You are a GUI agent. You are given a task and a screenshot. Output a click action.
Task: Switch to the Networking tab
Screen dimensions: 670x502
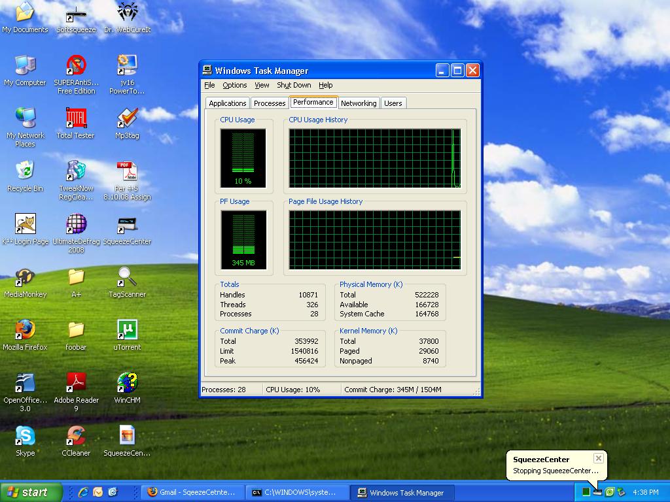(359, 103)
